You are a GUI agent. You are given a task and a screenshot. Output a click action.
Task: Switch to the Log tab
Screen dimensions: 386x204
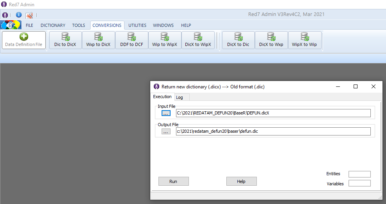tap(182, 97)
